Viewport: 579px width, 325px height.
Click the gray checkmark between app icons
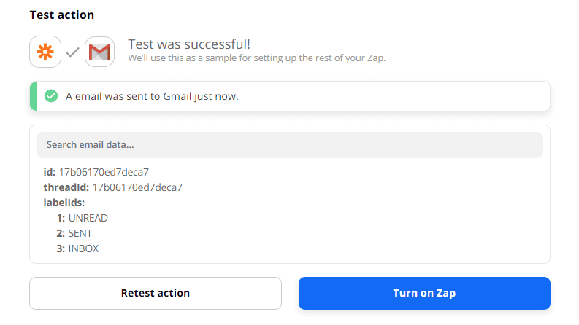point(72,52)
